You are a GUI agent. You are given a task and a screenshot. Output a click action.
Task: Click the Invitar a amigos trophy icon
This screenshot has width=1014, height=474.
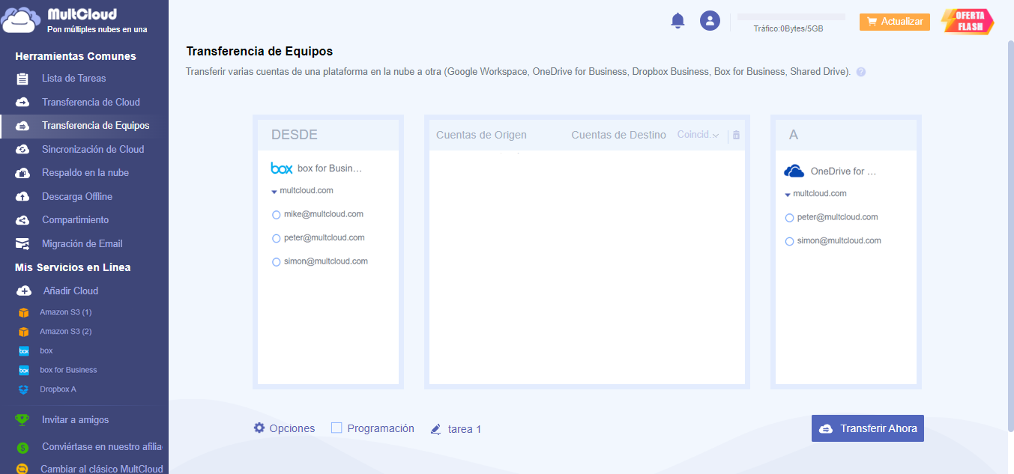pos(22,420)
